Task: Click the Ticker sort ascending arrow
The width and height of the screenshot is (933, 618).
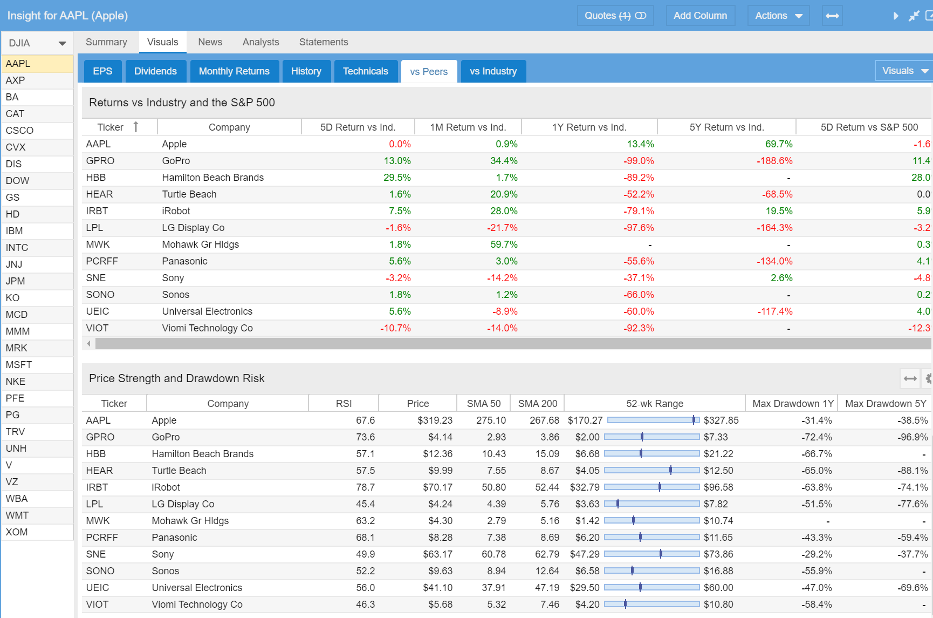Action: (136, 127)
